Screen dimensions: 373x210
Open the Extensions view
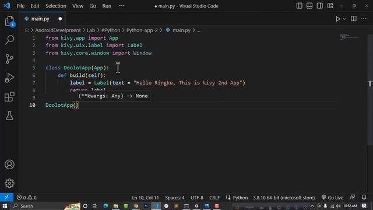point(9,97)
